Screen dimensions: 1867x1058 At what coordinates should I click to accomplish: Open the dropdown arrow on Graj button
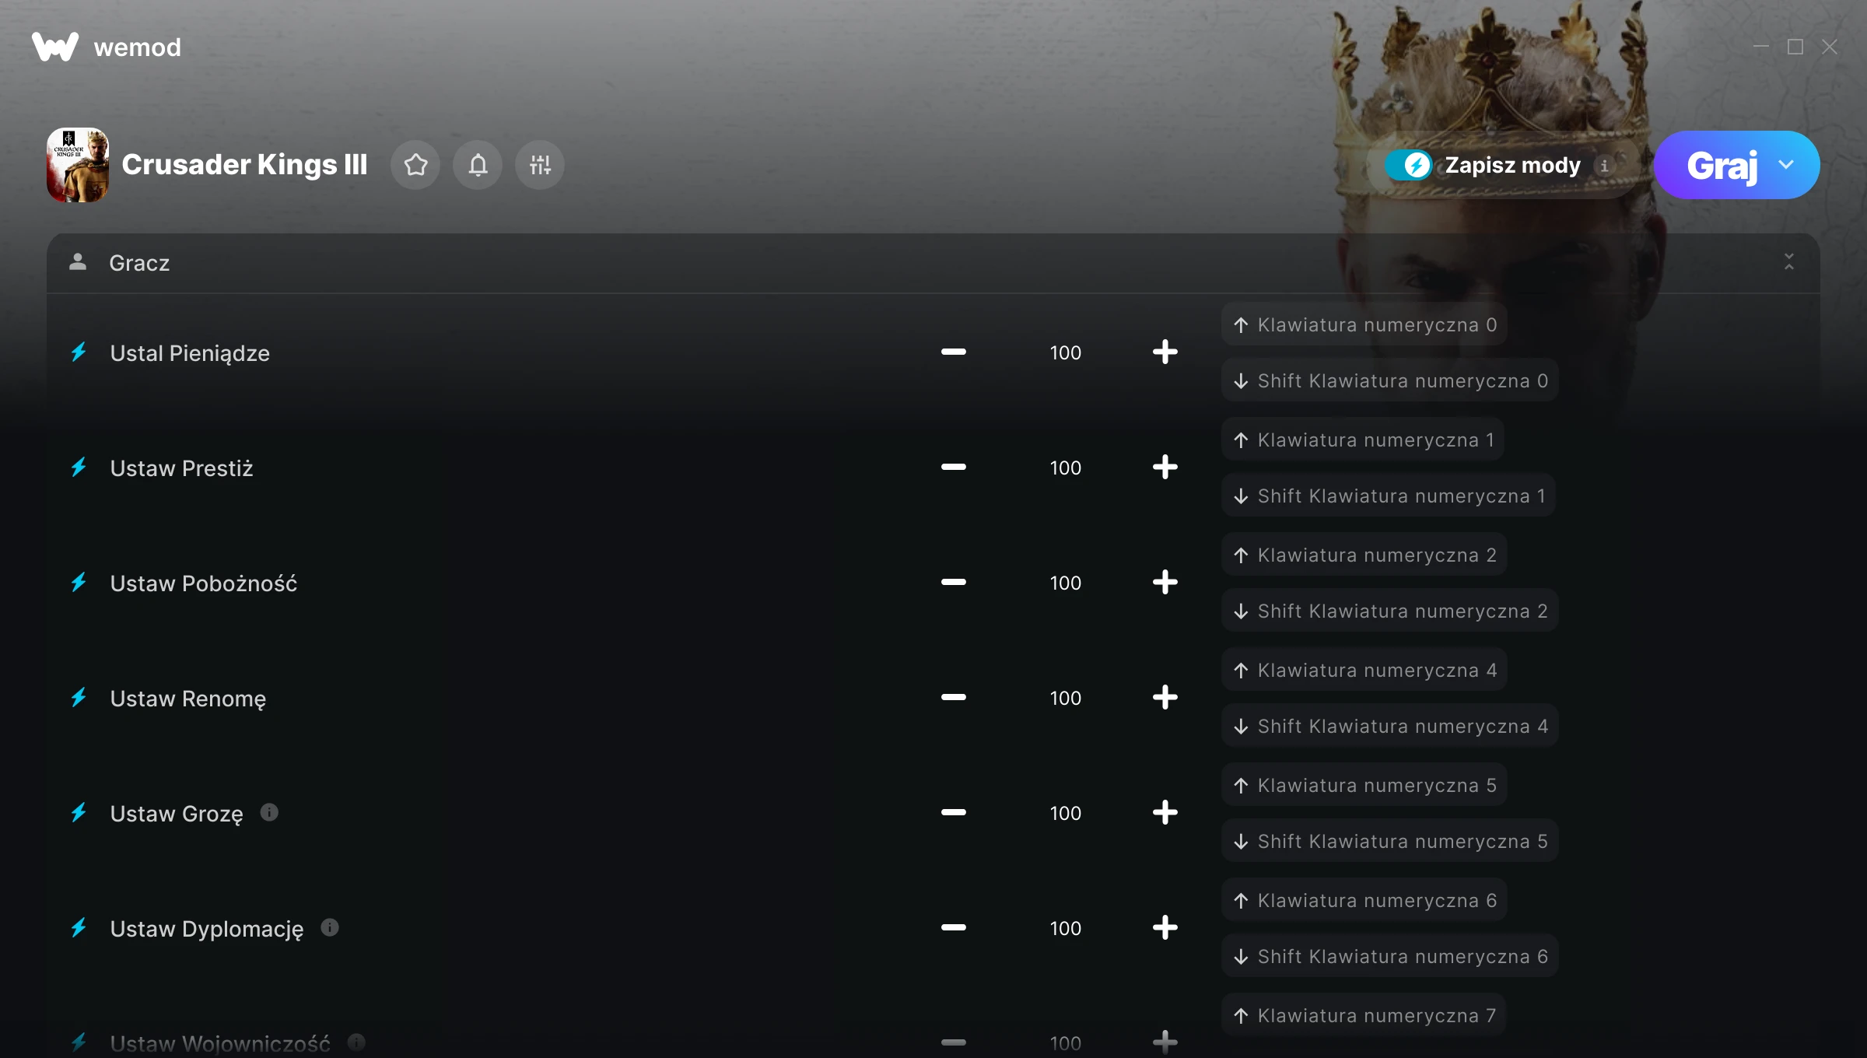[1786, 165]
